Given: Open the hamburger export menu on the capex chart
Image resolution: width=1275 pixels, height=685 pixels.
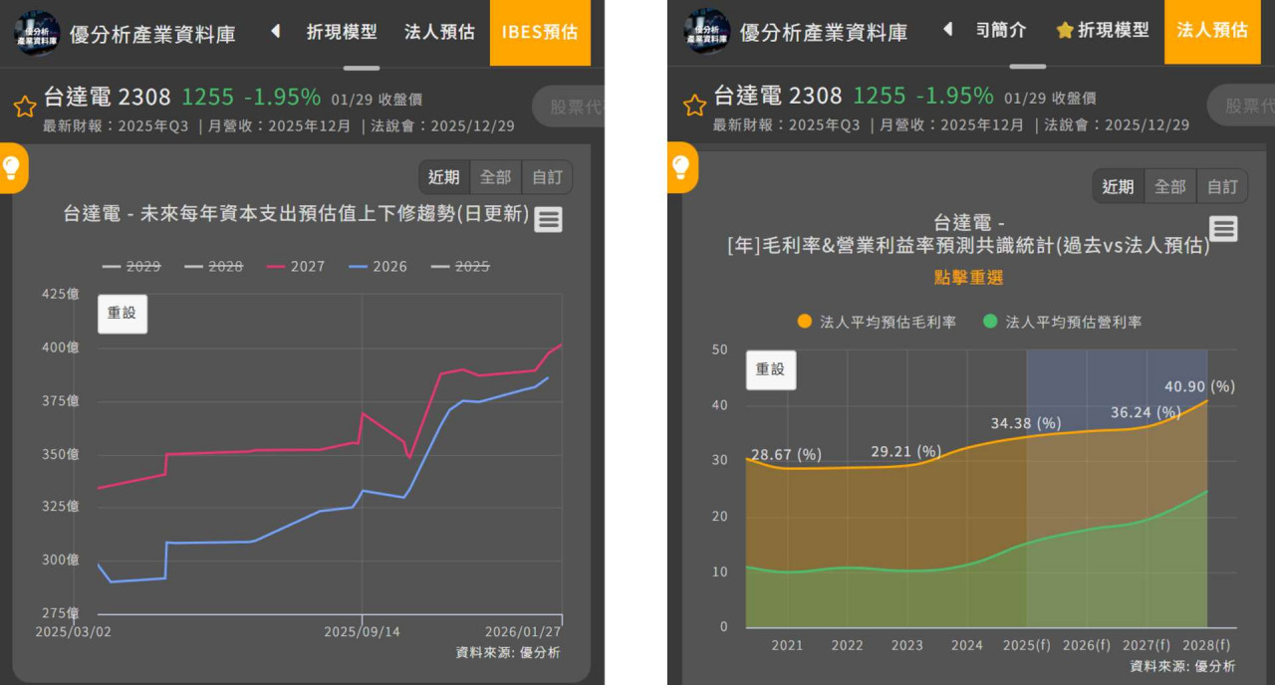Looking at the screenshot, I should 548,220.
